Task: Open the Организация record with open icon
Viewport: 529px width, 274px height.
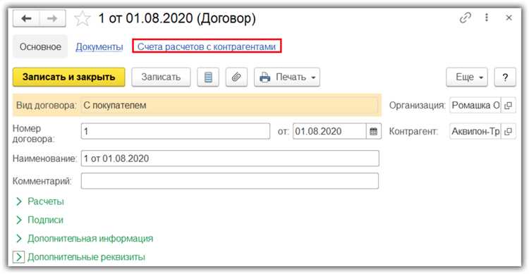Action: click(508, 105)
